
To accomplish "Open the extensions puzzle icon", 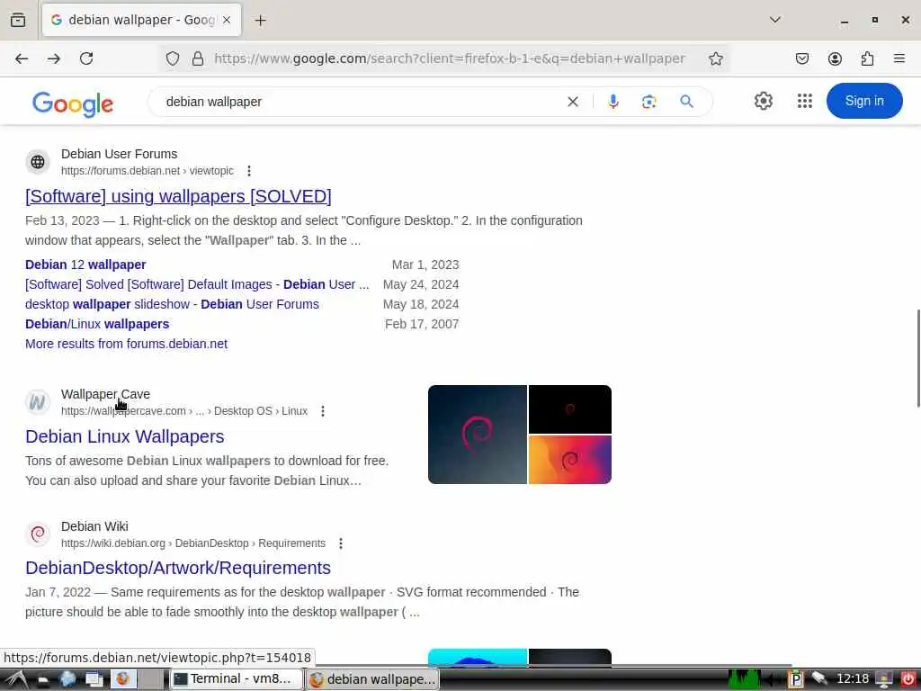I will (x=868, y=58).
